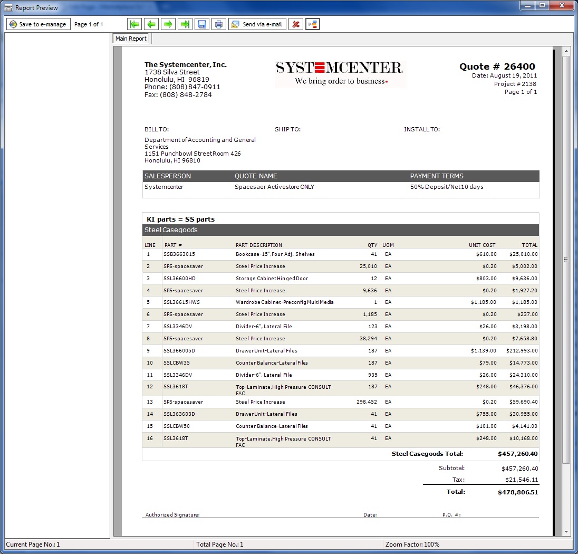
Task: Click the Department of Accounting bill-to address
Action: pyautogui.click(x=200, y=150)
